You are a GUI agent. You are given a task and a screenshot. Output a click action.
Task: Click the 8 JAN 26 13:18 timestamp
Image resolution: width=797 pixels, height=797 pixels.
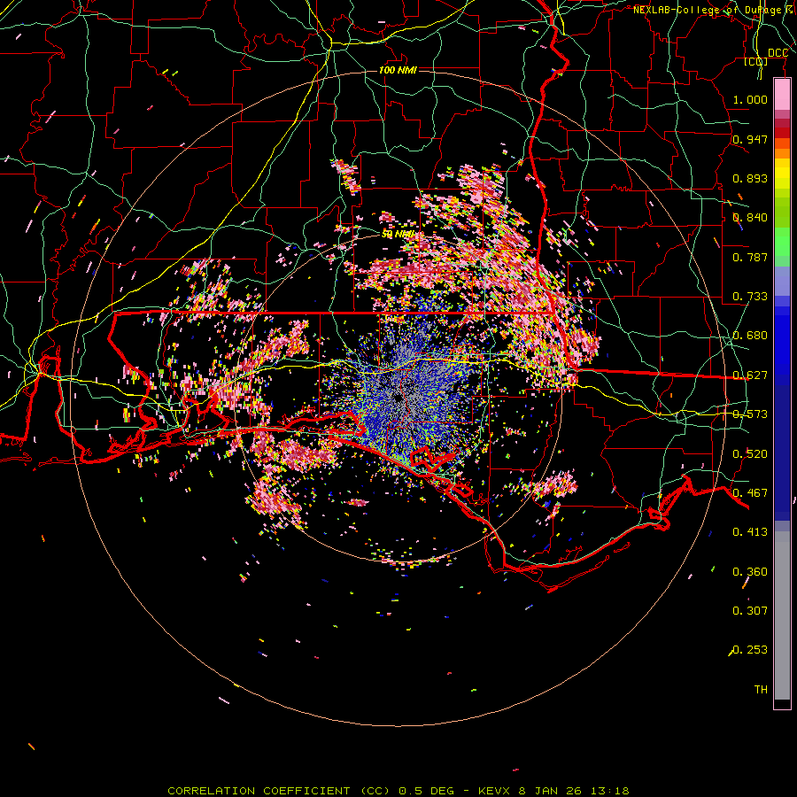click(x=574, y=791)
